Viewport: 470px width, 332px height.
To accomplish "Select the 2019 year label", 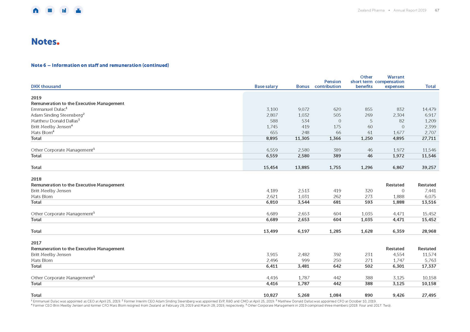I will (x=36, y=98).
